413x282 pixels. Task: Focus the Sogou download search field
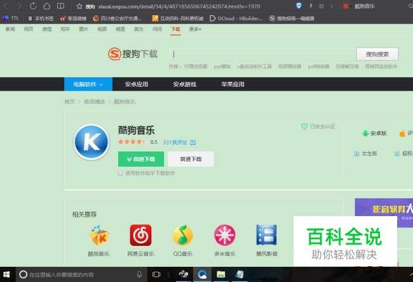pos(262,54)
